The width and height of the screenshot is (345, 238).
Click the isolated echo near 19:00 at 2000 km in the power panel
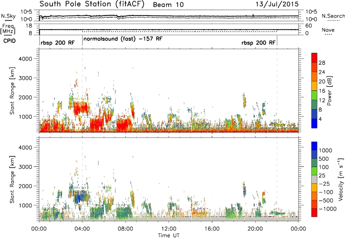coord(244,101)
